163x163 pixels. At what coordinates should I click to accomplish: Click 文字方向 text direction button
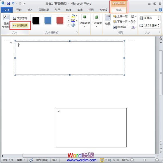click(20, 18)
